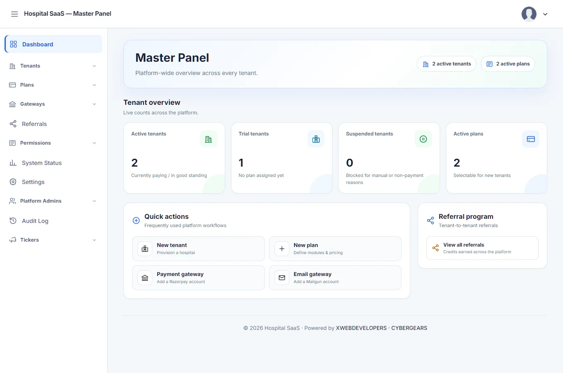Click the Settings gear icon in sidebar
This screenshot has height=373, width=563.
pyautogui.click(x=13, y=182)
